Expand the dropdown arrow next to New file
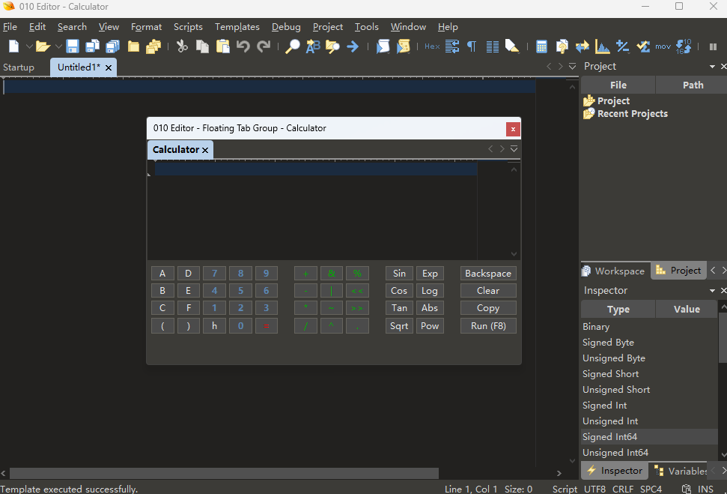 point(28,46)
